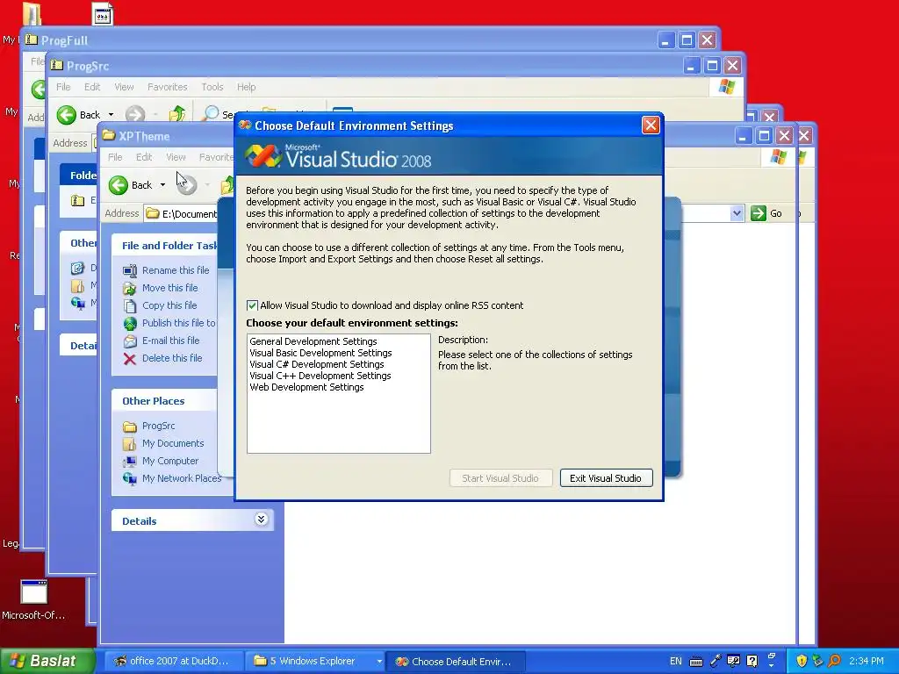
Task: Click XPTheme address field showing E:\Document
Action: [181, 213]
